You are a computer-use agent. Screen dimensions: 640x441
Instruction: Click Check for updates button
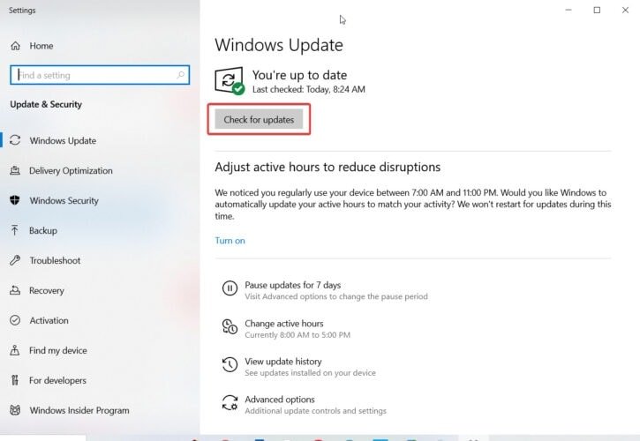pyautogui.click(x=259, y=120)
